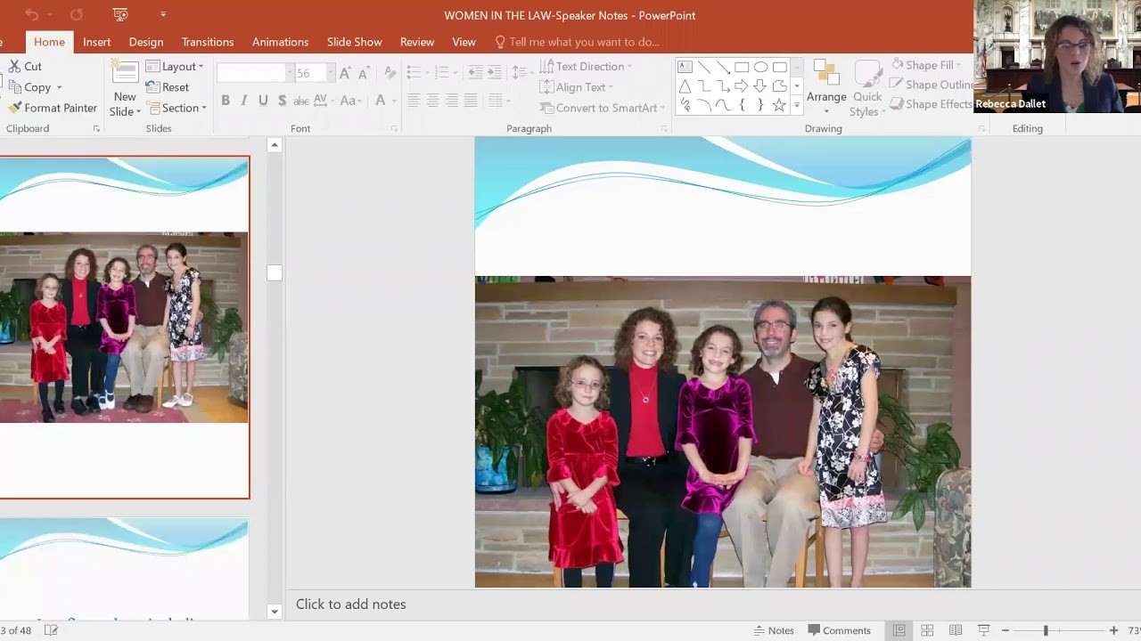This screenshot has width=1141, height=641.
Task: Toggle Italic formatting
Action: (x=244, y=101)
